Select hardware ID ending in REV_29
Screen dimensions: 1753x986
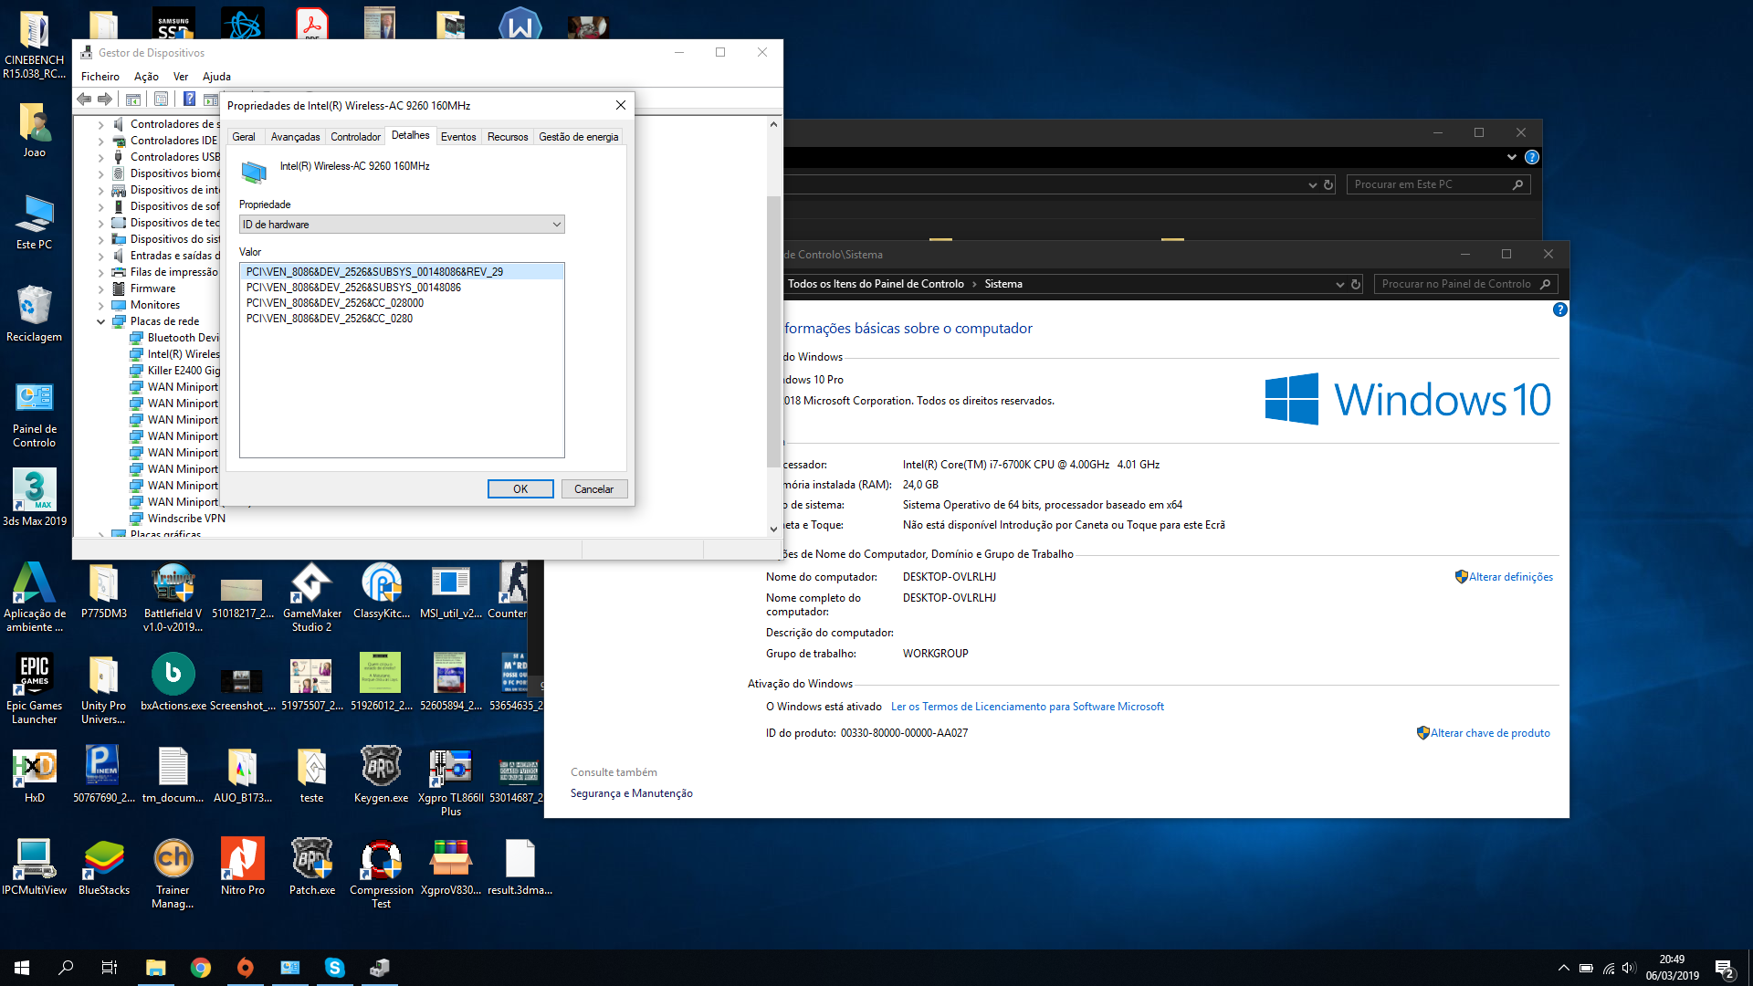click(402, 272)
